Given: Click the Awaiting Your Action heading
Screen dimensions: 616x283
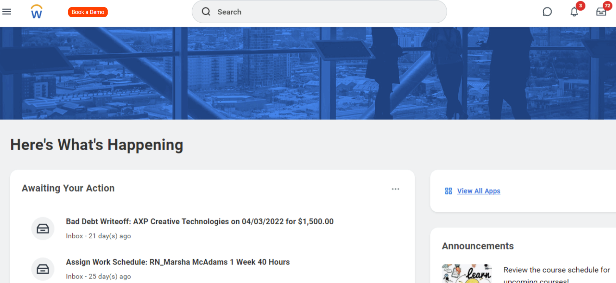Looking at the screenshot, I should pos(68,188).
